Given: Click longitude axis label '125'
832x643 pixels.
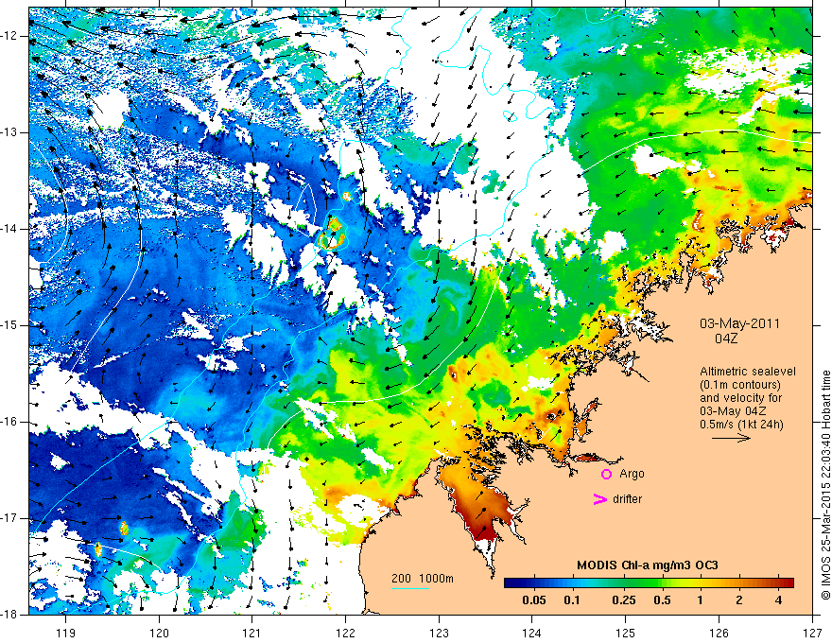Looking at the screenshot, I should click(626, 633).
